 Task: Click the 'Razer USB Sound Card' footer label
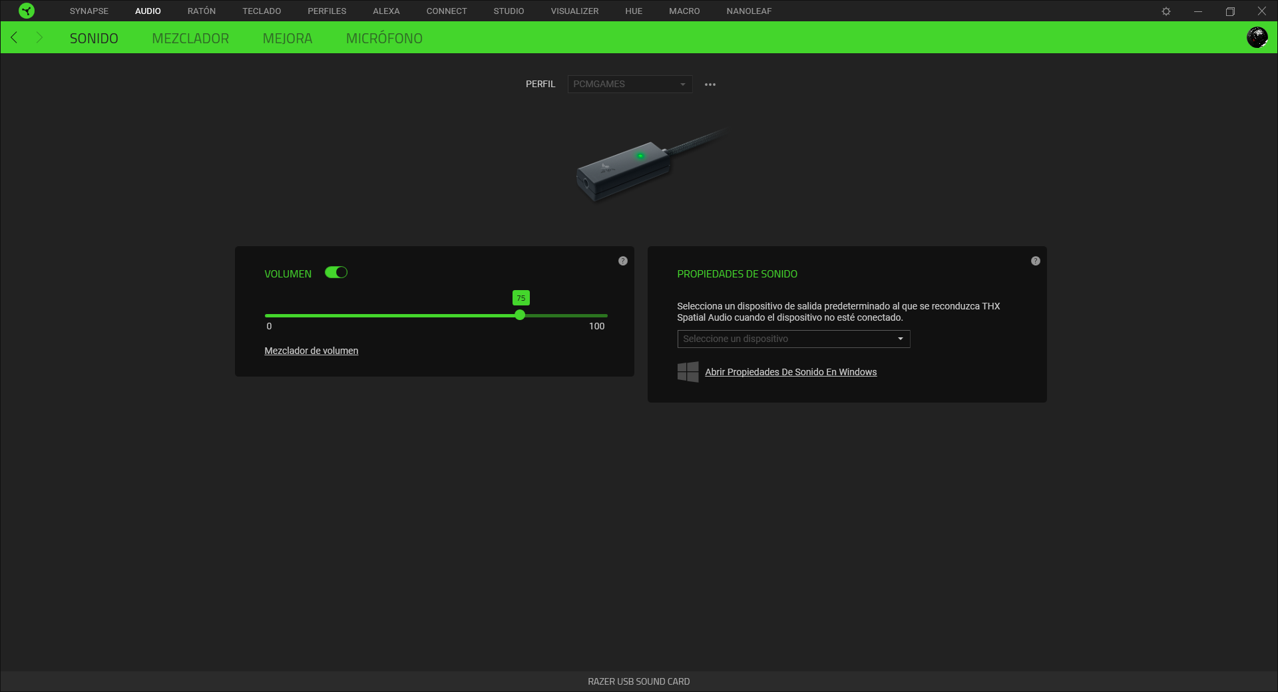pyautogui.click(x=639, y=681)
